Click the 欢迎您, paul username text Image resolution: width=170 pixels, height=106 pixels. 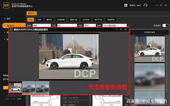point(135,5)
